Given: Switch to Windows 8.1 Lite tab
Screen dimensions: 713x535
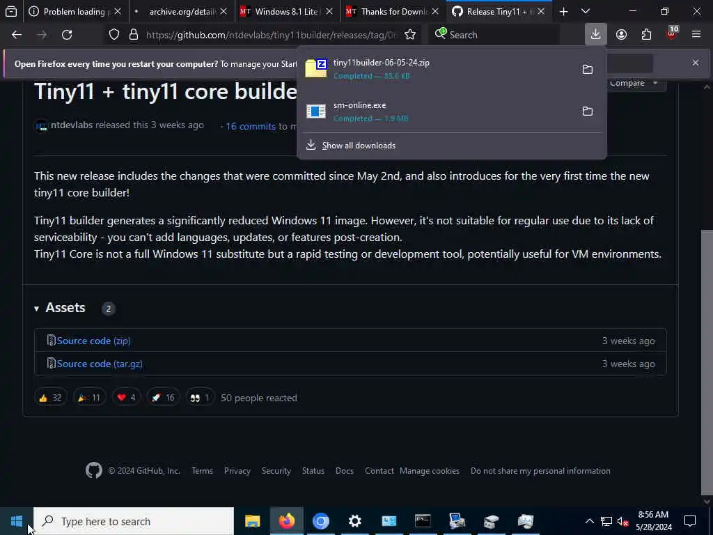Looking at the screenshot, I should 281,11.
